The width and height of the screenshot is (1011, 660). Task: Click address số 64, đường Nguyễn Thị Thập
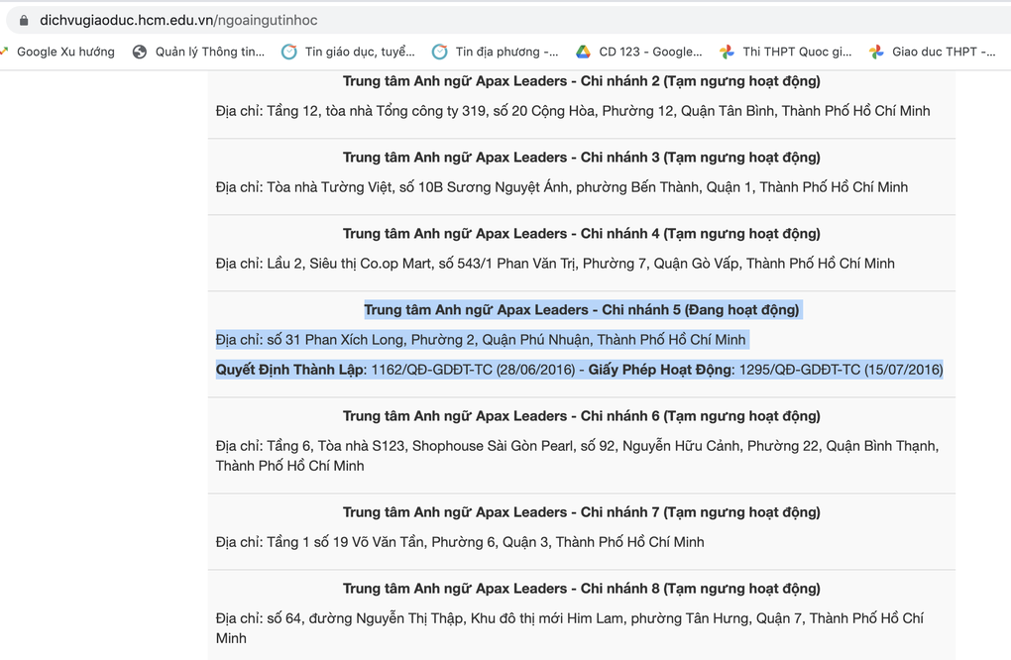[570, 627]
